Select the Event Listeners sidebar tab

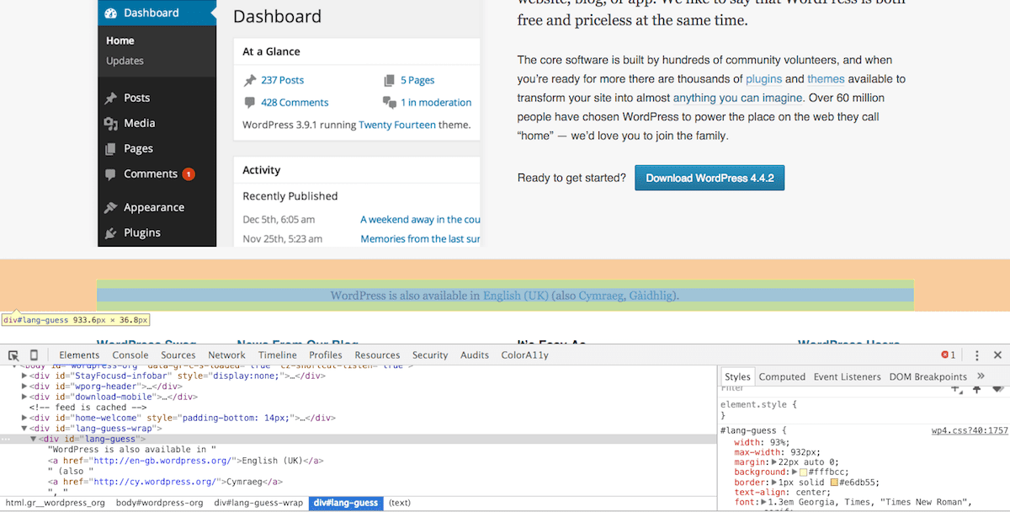pyautogui.click(x=848, y=376)
